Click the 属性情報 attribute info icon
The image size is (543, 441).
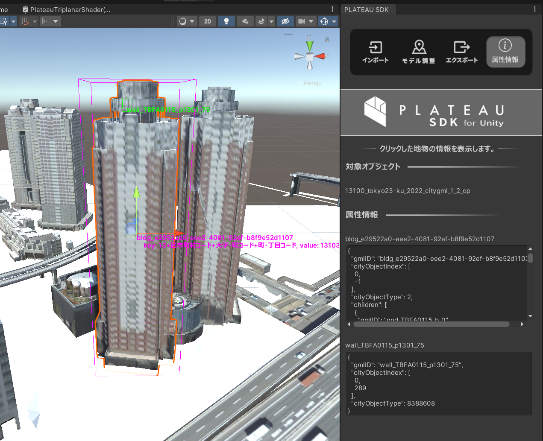pos(505,52)
